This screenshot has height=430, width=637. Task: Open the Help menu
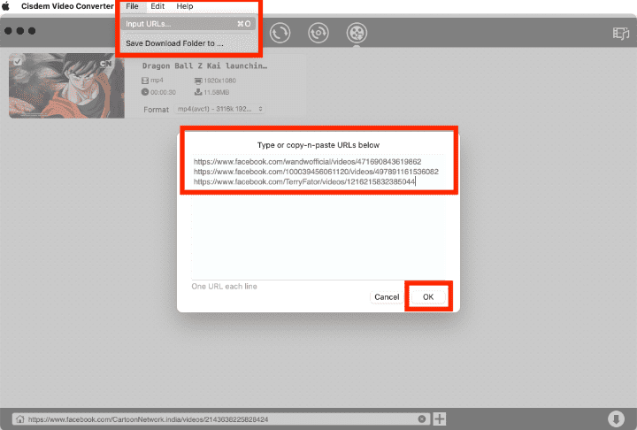184,6
